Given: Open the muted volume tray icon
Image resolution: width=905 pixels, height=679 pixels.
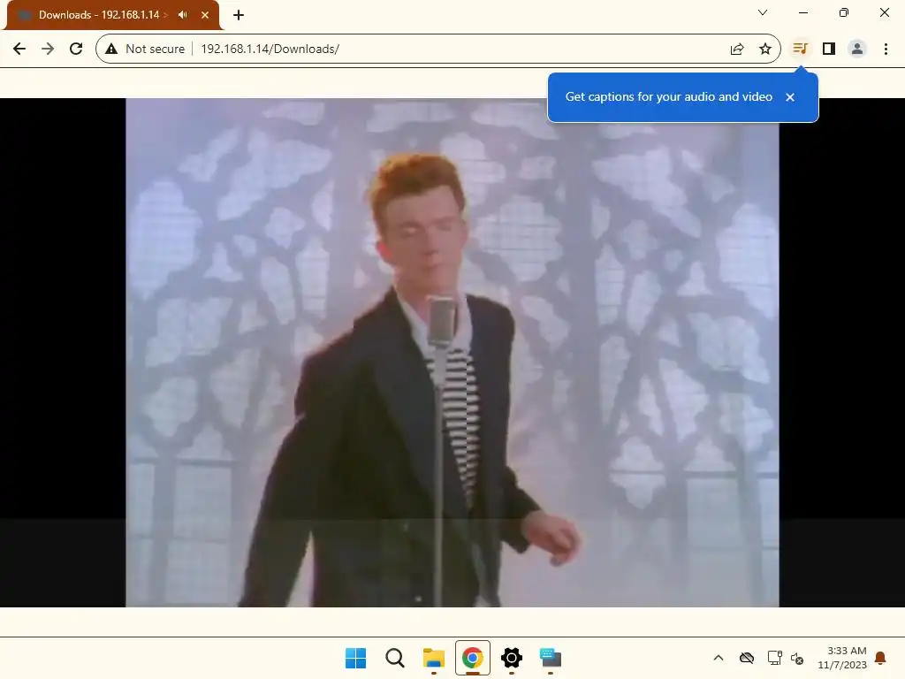Looking at the screenshot, I should pos(797,658).
